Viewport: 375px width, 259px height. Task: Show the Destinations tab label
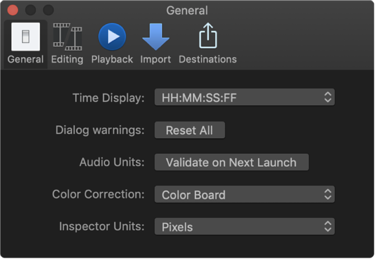pos(208,59)
